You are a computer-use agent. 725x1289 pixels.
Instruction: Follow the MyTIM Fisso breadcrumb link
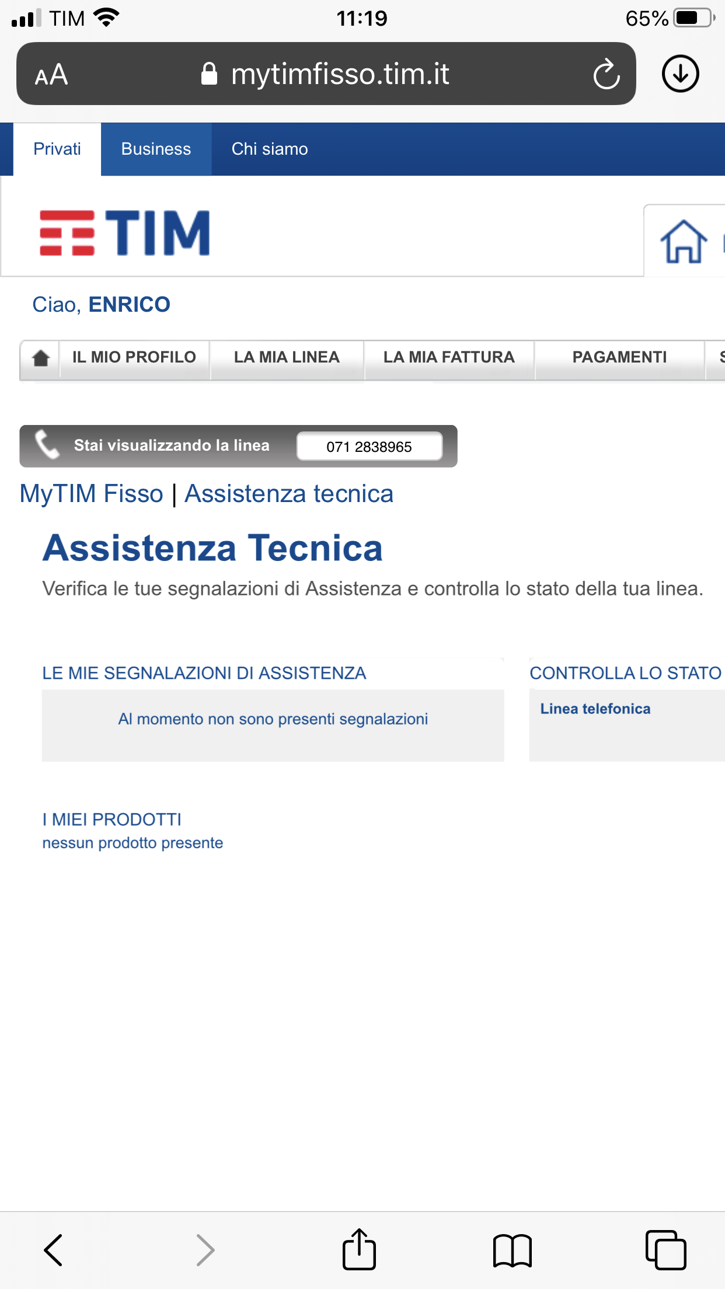coord(92,494)
